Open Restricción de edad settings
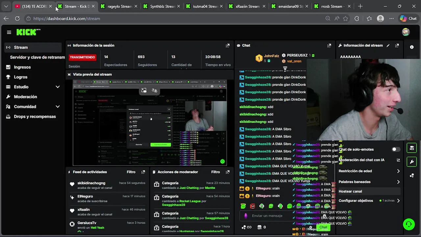The width and height of the screenshot is (421, 237). (369, 171)
